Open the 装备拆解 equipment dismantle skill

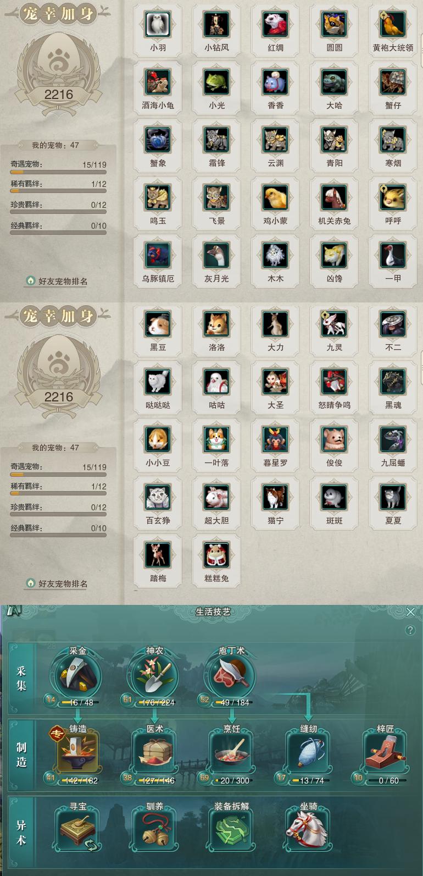point(231,830)
